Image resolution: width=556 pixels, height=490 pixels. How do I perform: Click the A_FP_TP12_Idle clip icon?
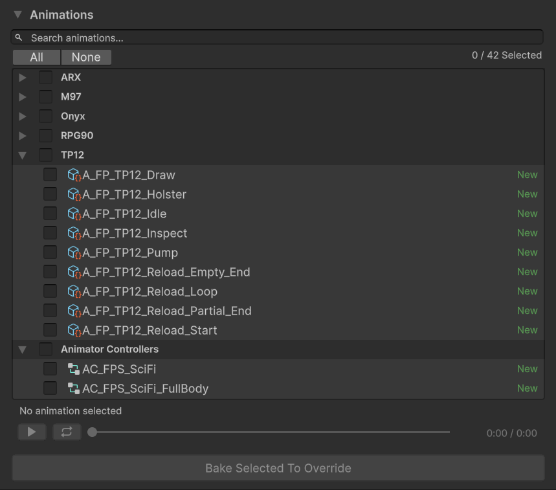[74, 214]
